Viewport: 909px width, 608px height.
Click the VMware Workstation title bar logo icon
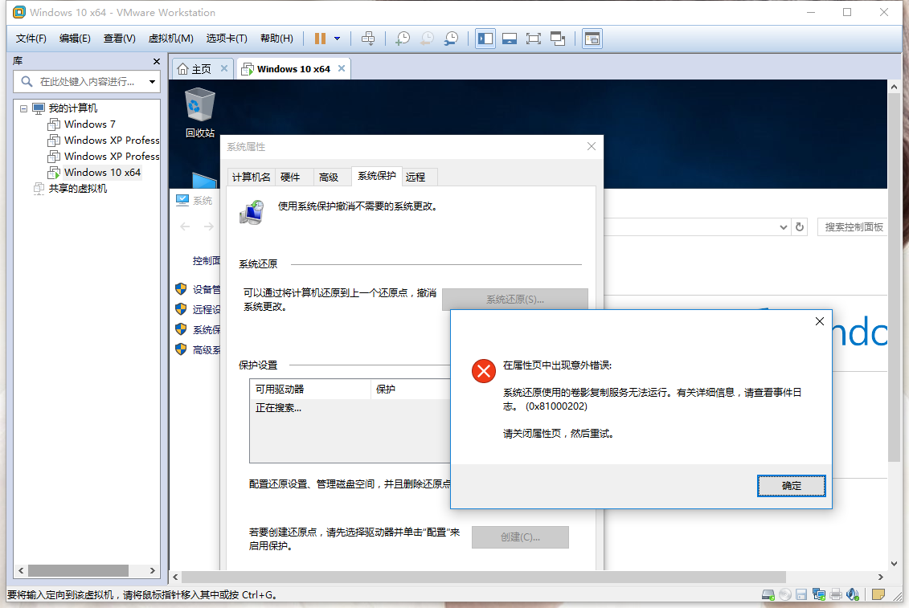(x=19, y=12)
